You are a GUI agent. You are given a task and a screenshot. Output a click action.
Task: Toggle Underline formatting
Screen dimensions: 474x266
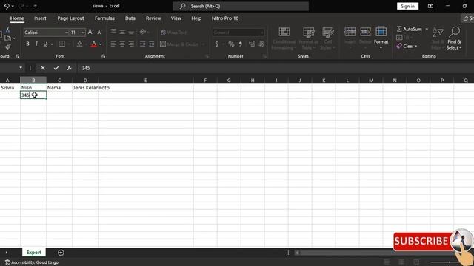click(45, 44)
